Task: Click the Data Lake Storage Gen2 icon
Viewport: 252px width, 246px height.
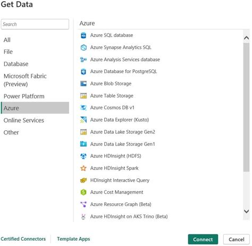Action: 83,132
